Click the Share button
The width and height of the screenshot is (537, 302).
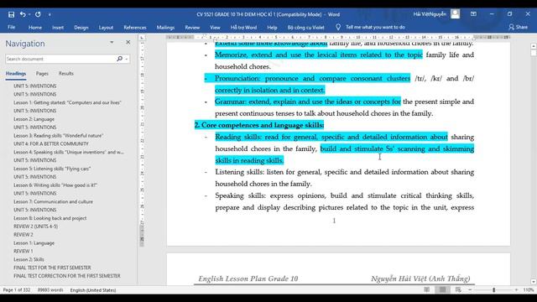[x=518, y=27]
